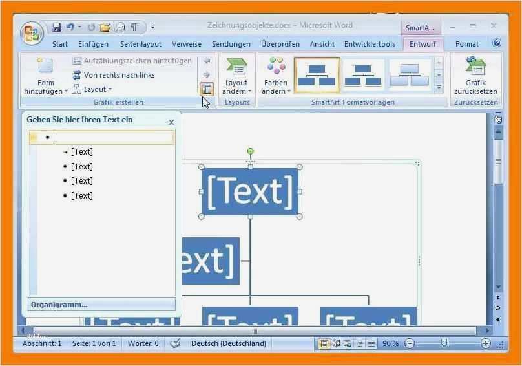Expand the SmartArt-Formatvorlagen gallery

439,88
